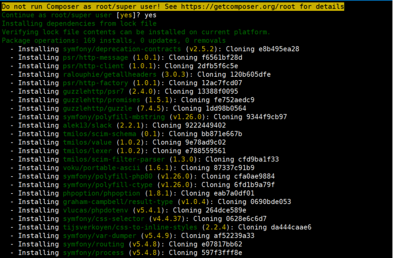Select the commit hash 6fd1b9a79f
The height and width of the screenshot is (258, 393).
255,185
